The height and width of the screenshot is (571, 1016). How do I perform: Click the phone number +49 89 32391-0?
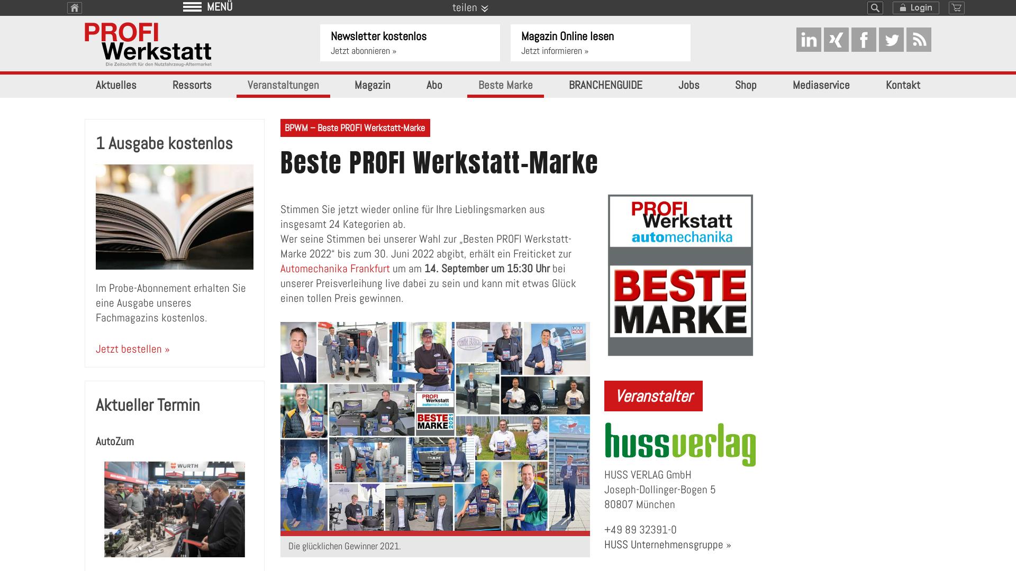(640, 530)
